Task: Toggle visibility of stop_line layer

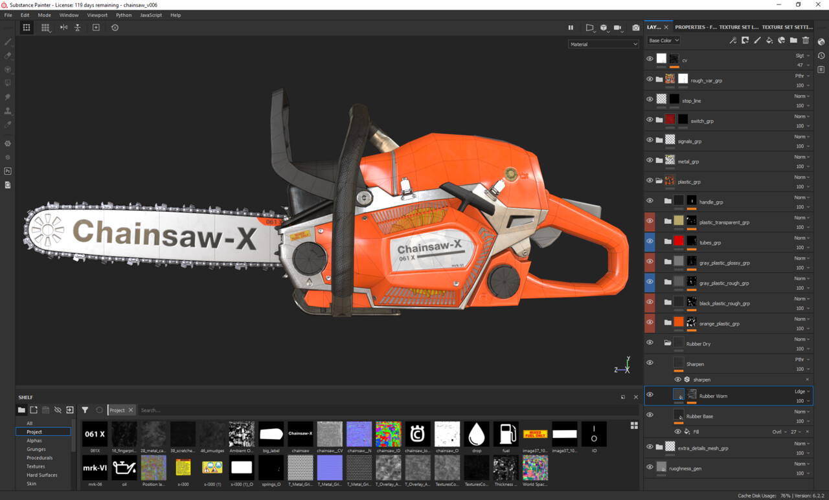Action: coord(650,99)
